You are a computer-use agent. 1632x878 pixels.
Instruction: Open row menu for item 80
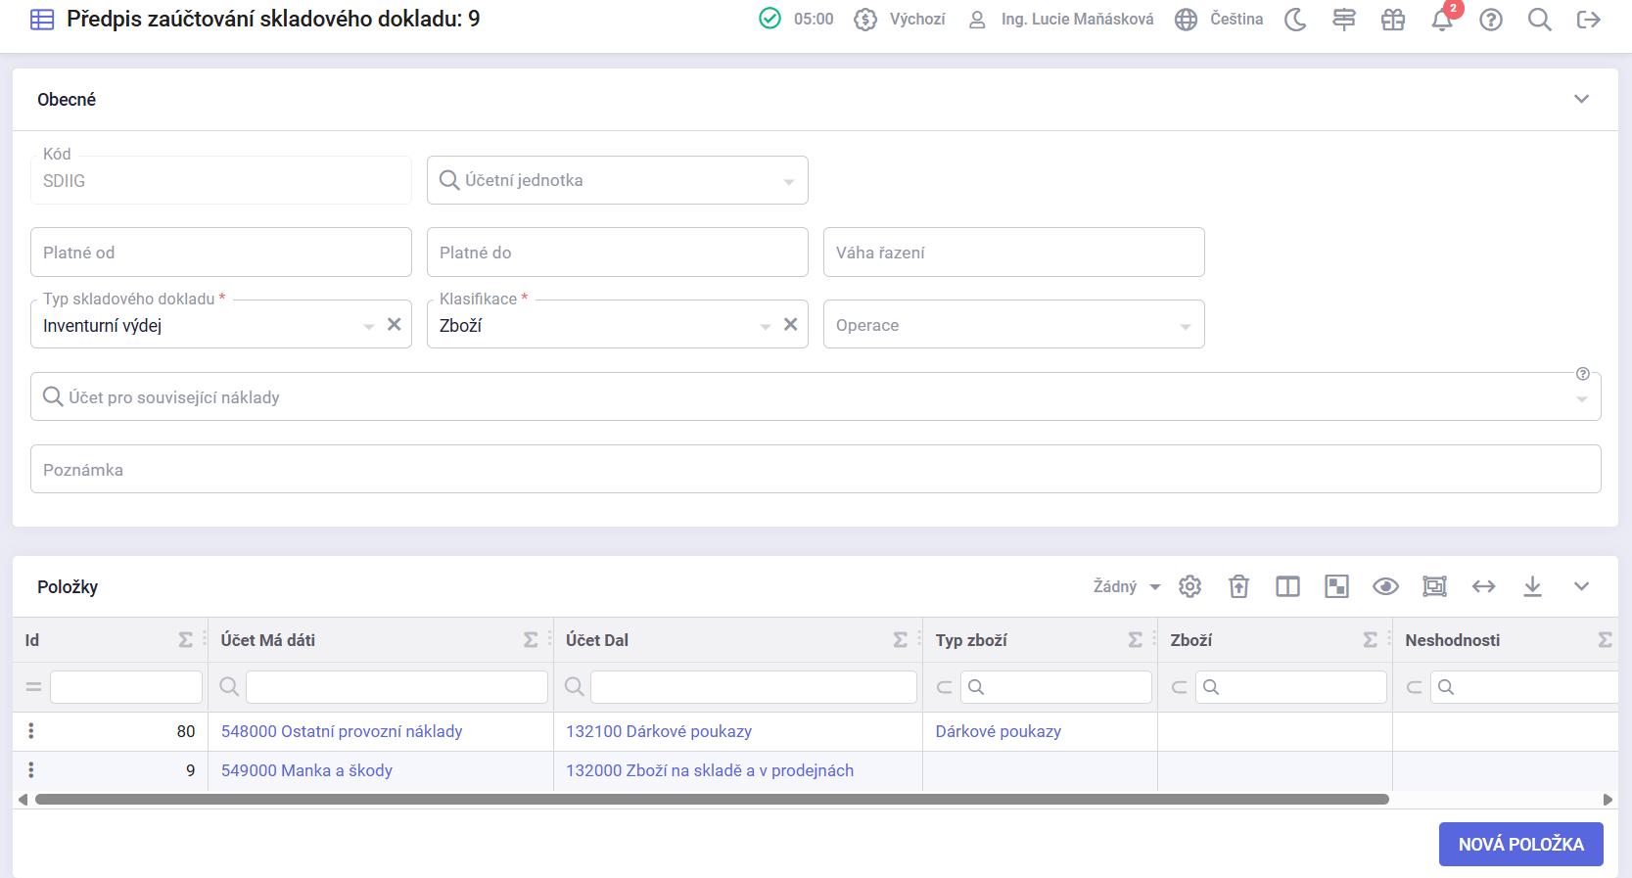pos(31,731)
